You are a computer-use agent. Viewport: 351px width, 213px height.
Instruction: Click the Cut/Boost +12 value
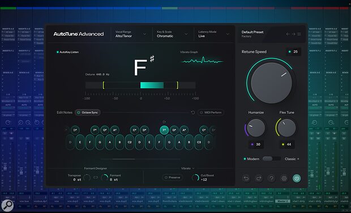click(x=204, y=180)
